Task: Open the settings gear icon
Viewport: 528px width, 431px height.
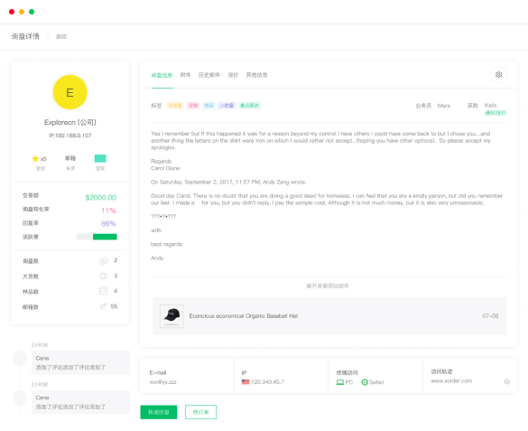Action: point(498,74)
